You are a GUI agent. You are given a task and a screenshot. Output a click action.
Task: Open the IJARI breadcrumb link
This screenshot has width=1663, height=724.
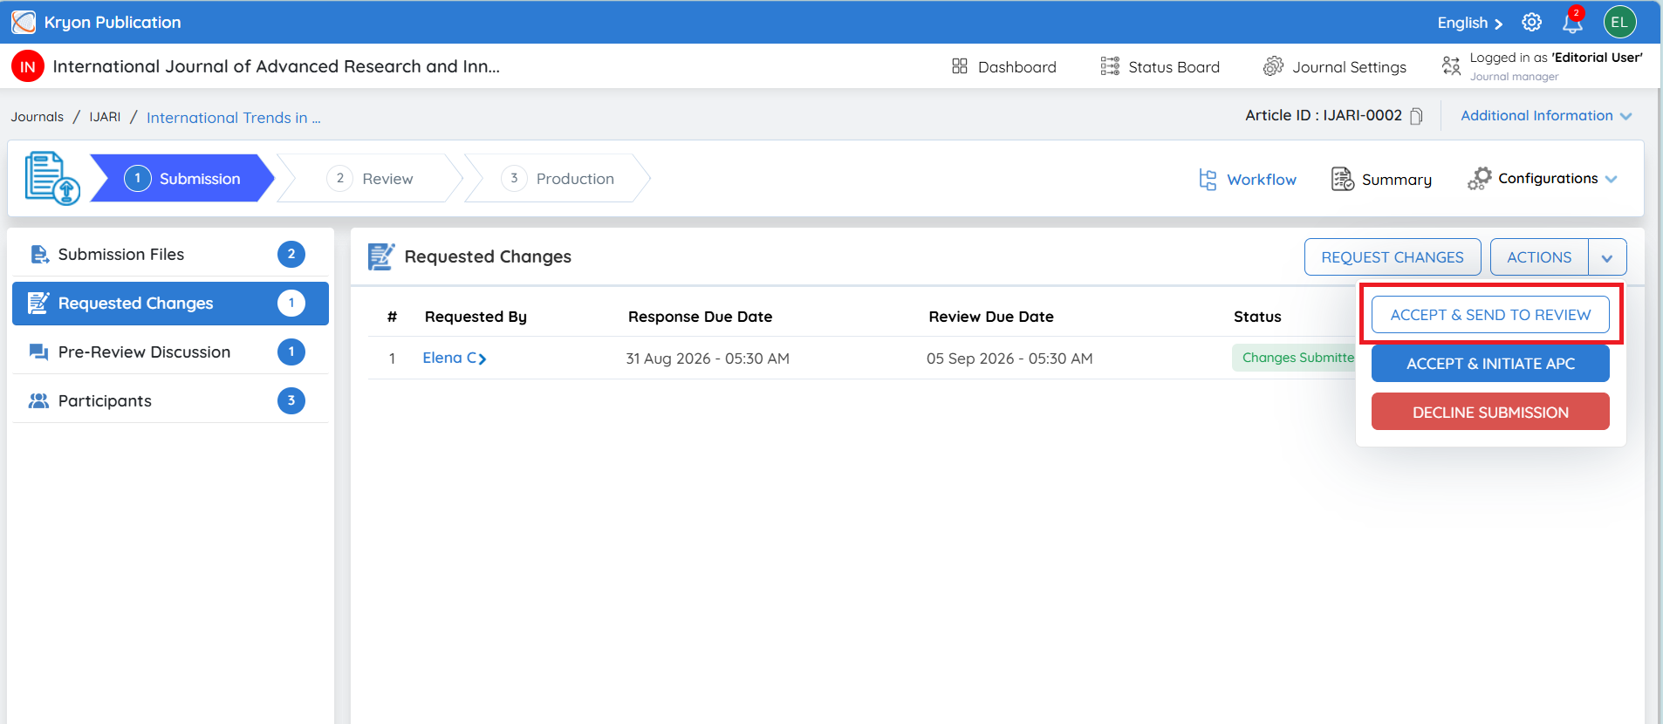pyautogui.click(x=105, y=117)
